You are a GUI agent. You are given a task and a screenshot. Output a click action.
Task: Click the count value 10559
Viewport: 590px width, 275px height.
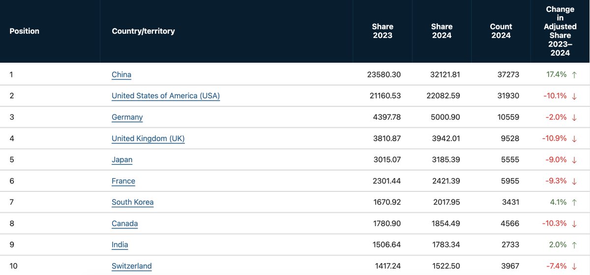click(x=508, y=117)
